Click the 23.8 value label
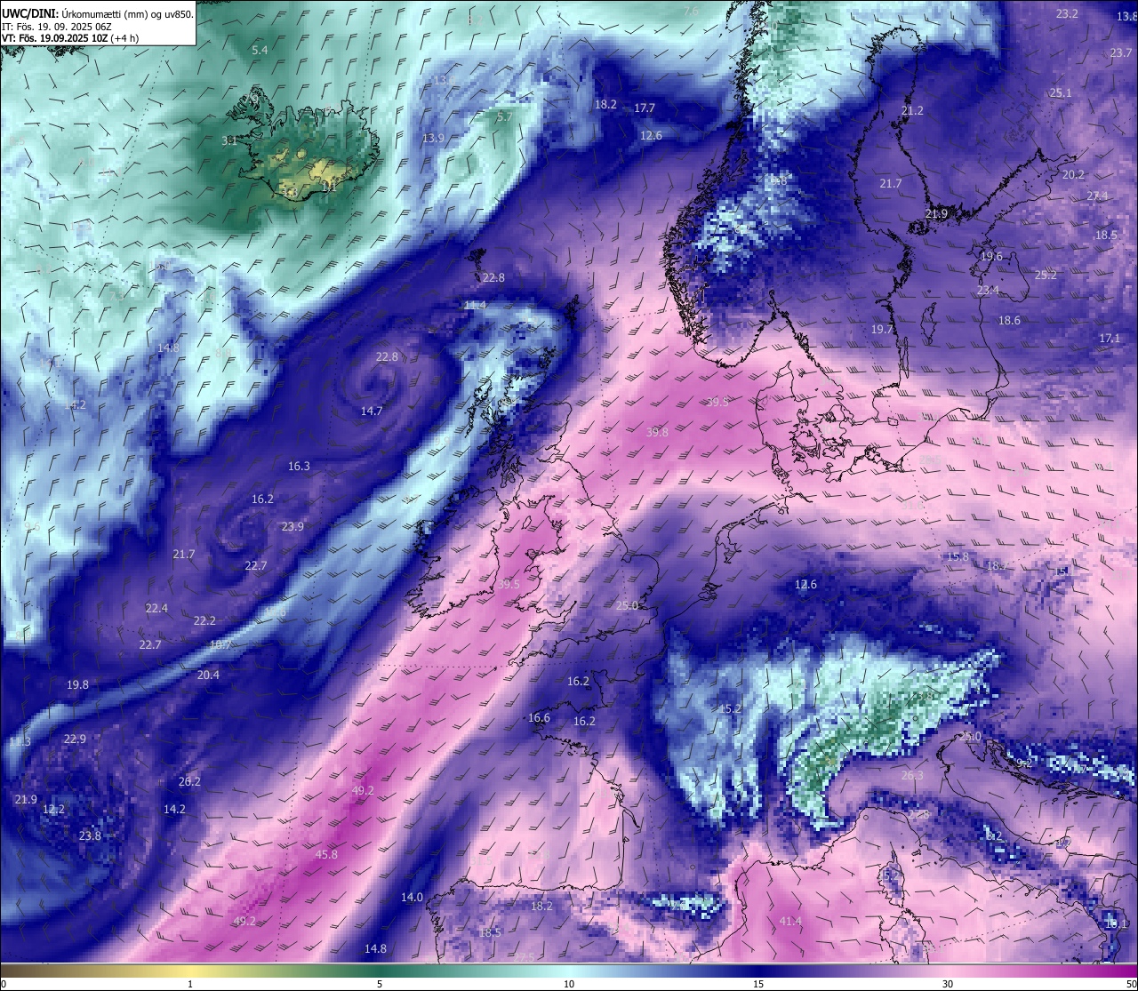This screenshot has width=1138, height=991. click(90, 835)
